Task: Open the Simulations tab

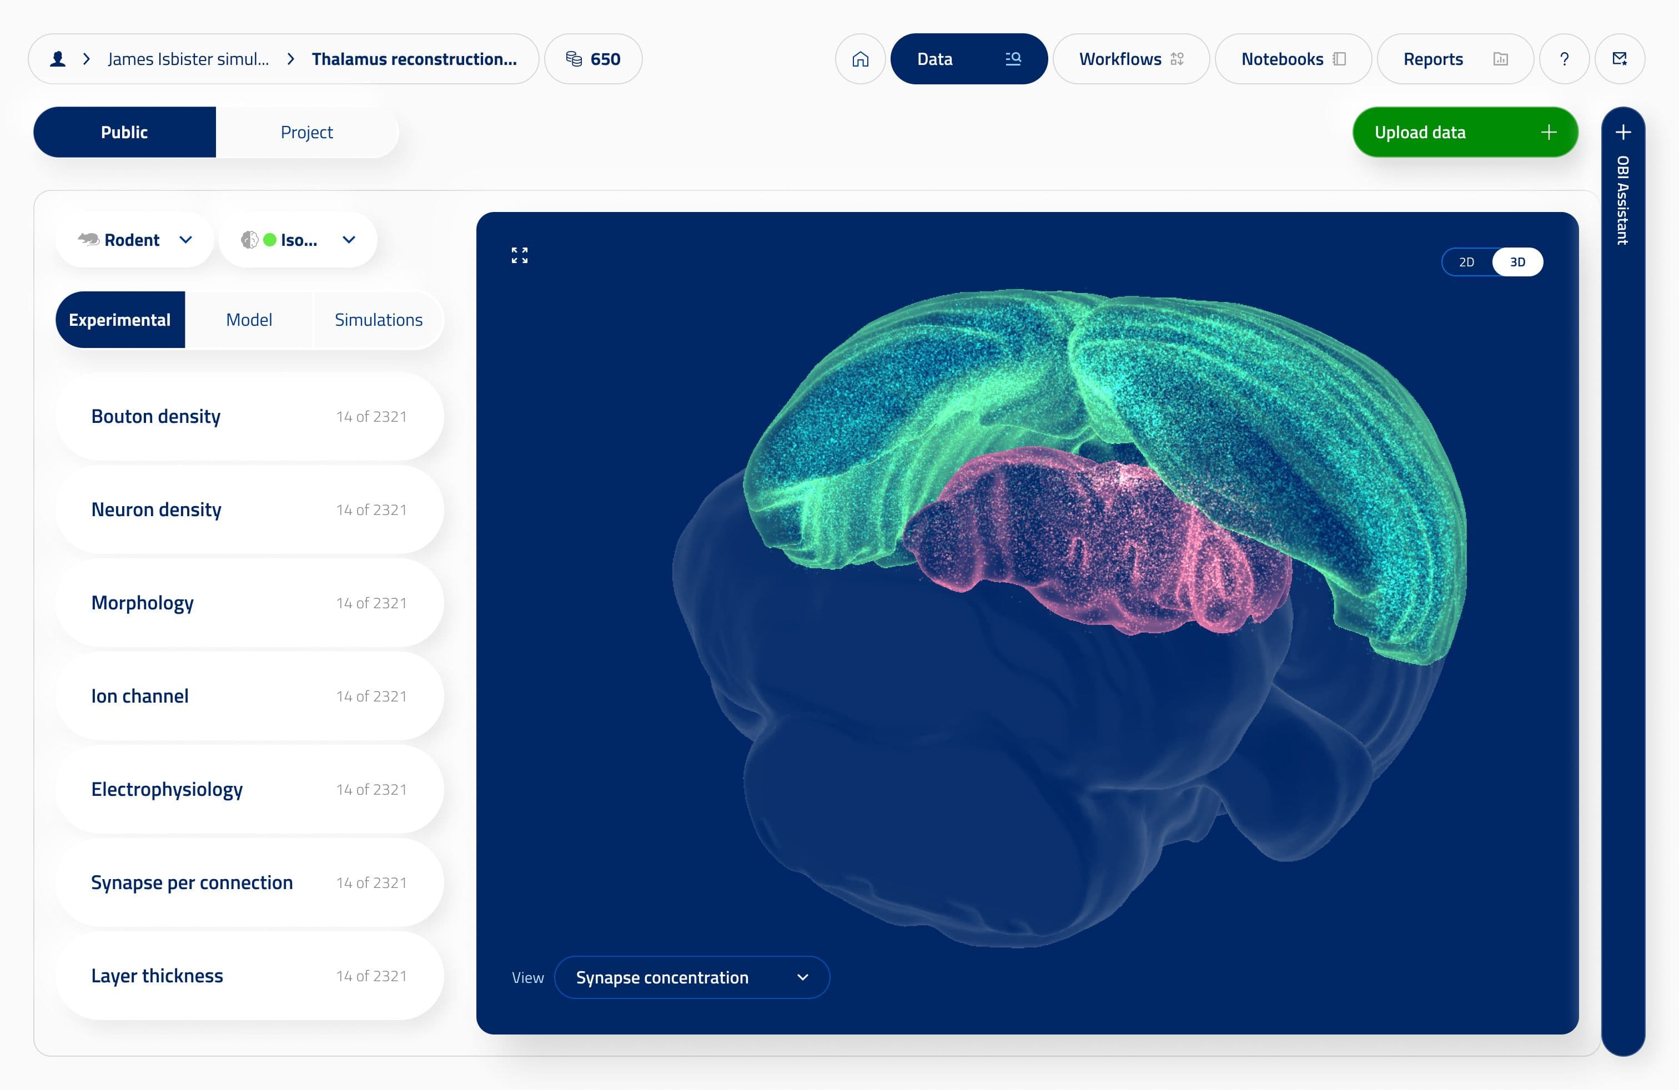Action: pyautogui.click(x=378, y=320)
